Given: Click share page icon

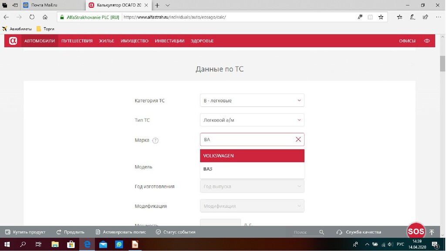Looking at the screenshot, I should point(425,17).
